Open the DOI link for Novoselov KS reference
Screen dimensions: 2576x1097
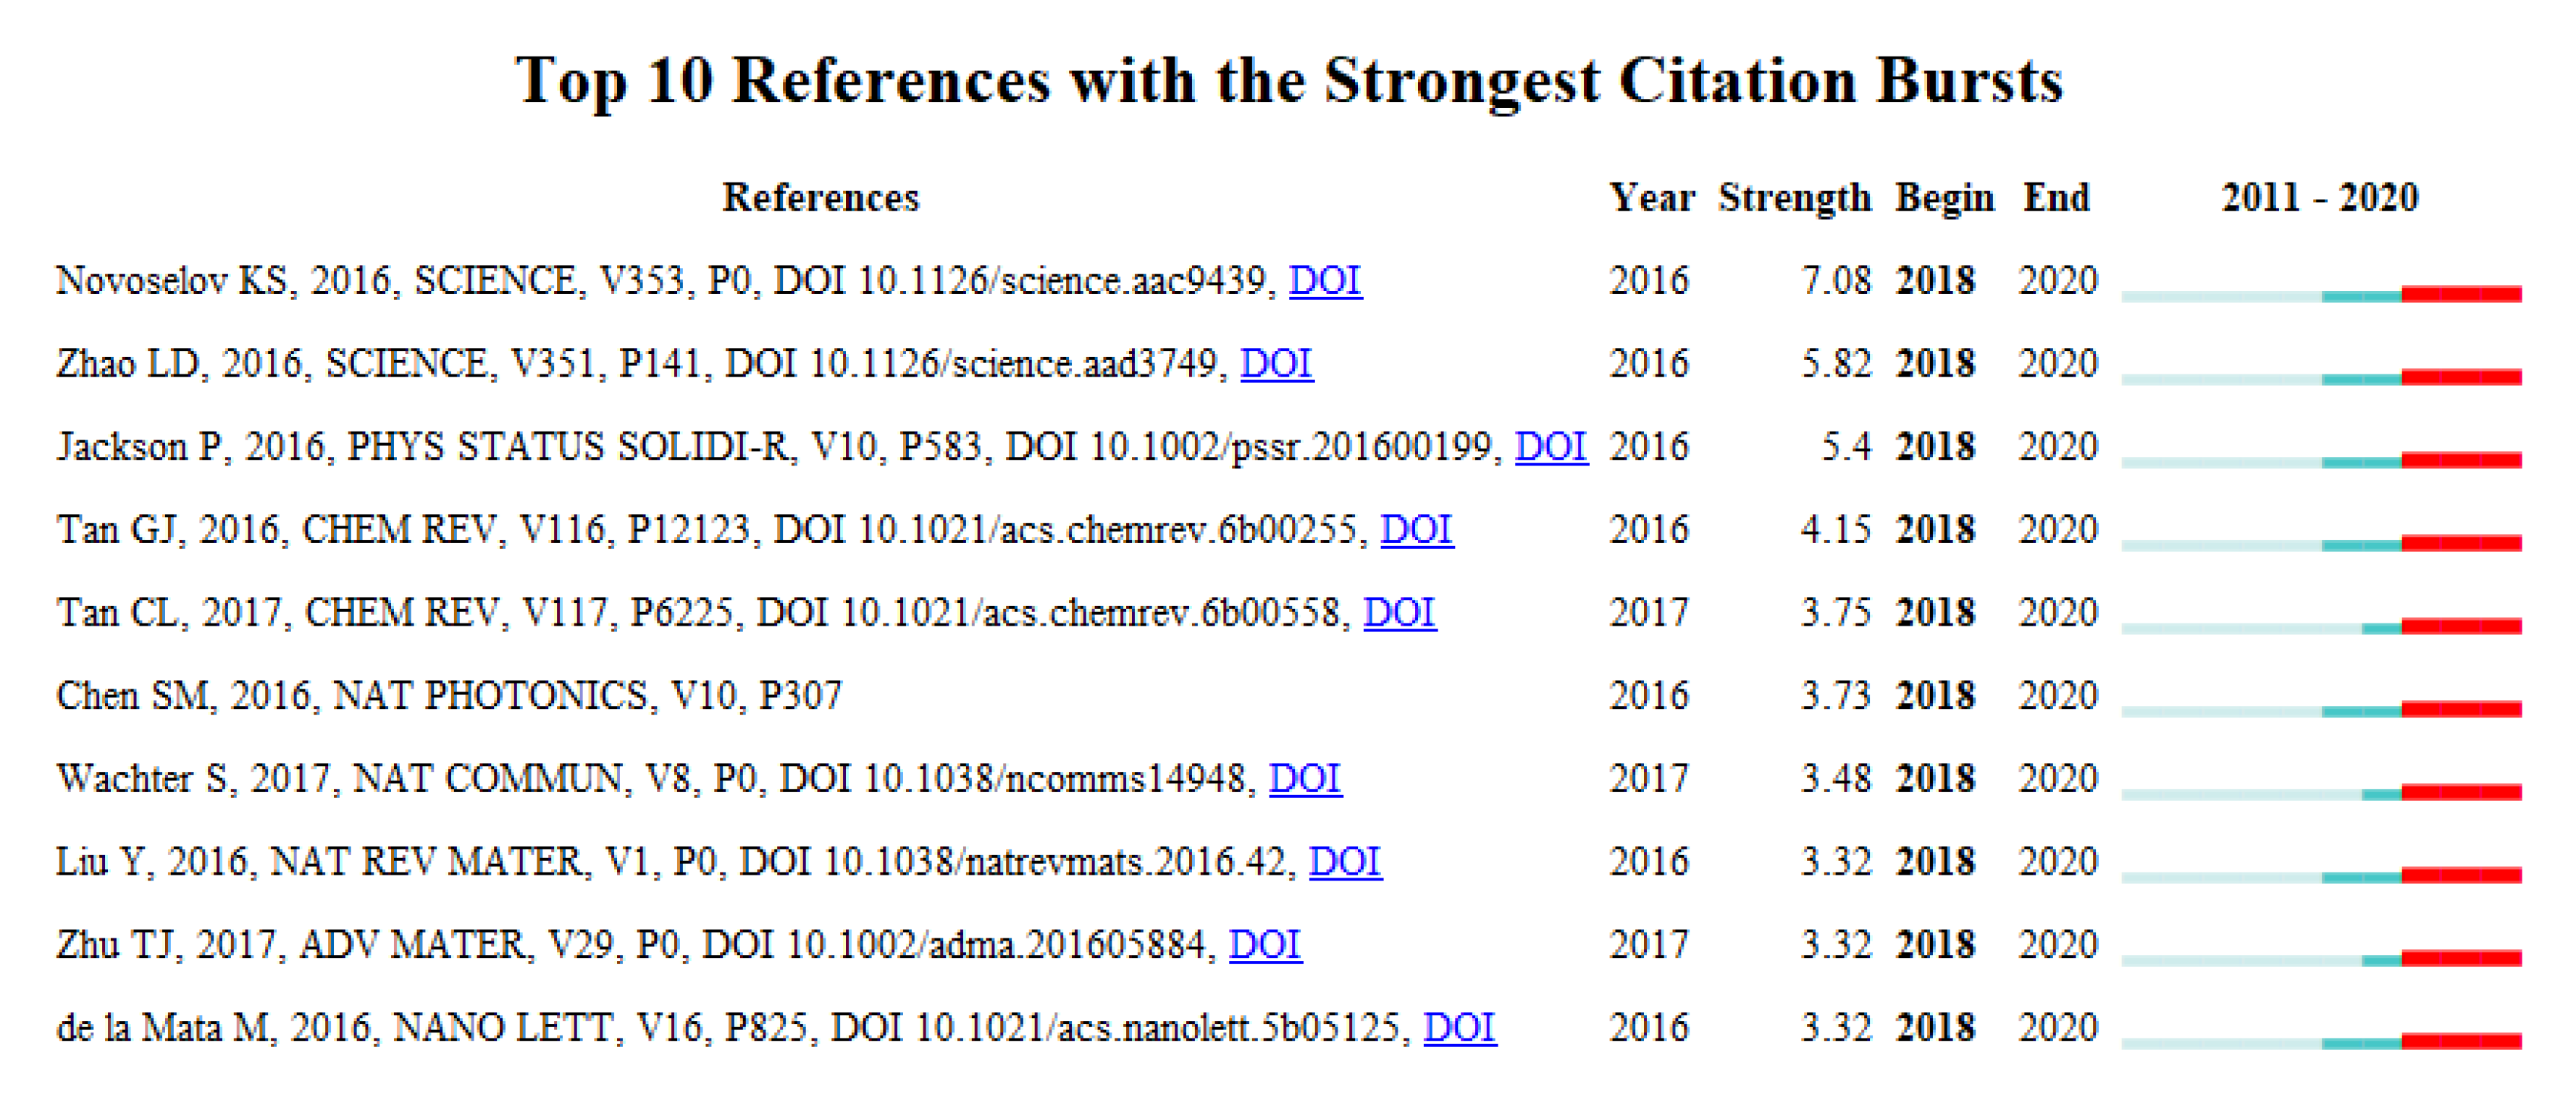1324,280
